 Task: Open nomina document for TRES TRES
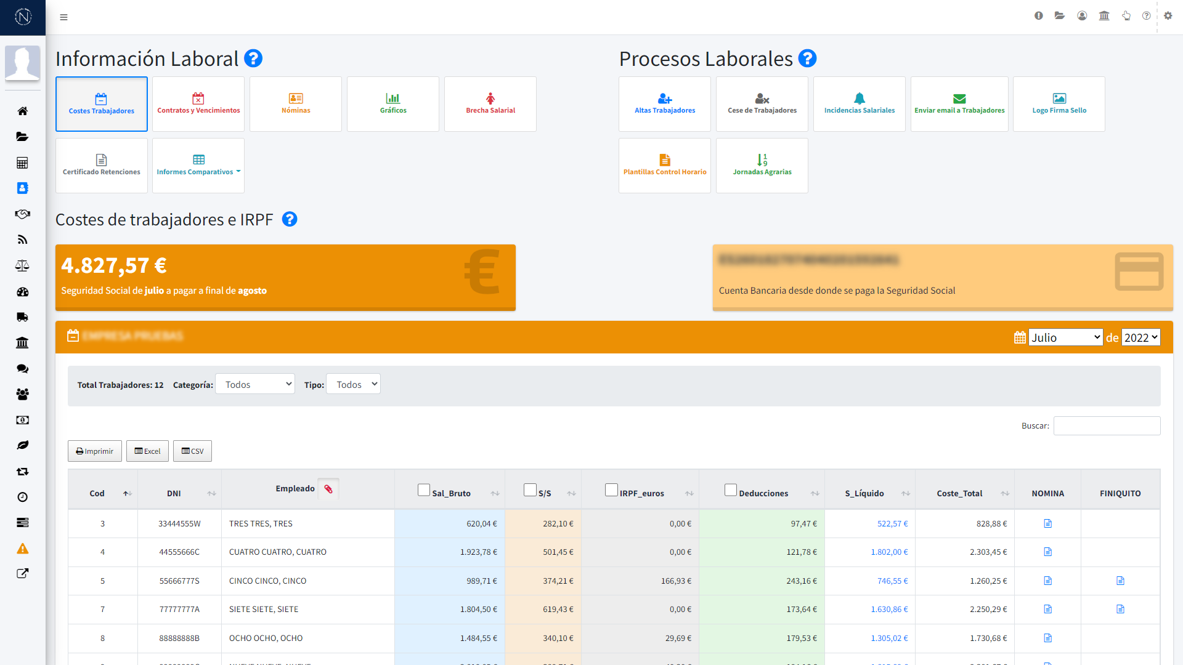coord(1047,523)
